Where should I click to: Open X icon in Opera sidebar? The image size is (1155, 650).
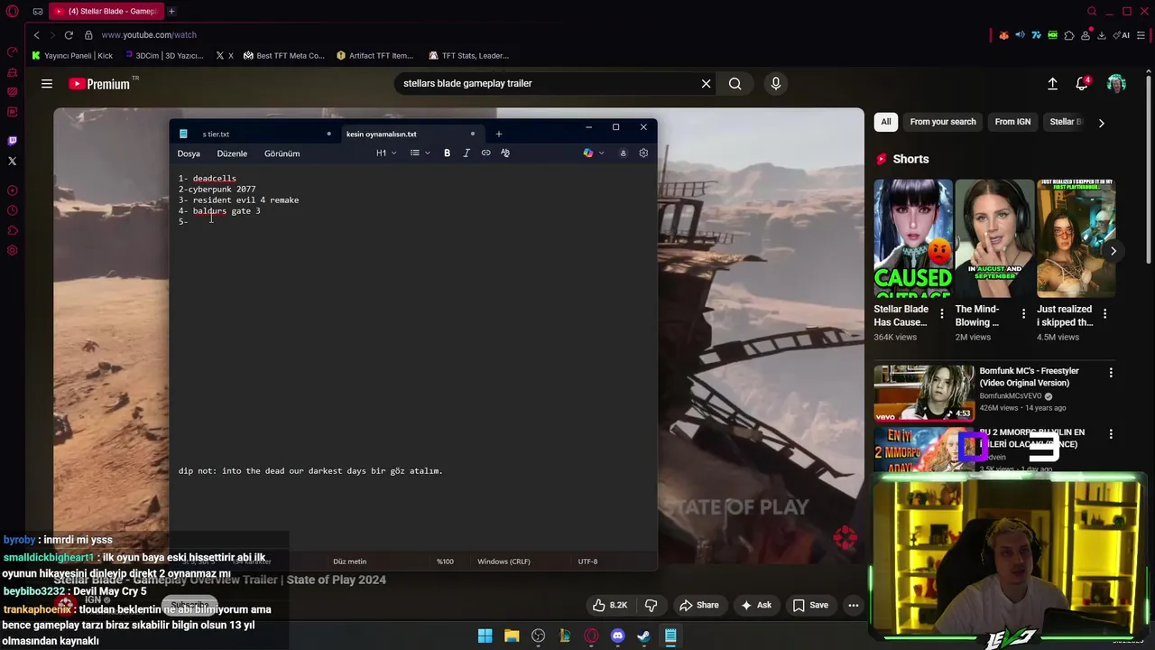pyautogui.click(x=12, y=162)
